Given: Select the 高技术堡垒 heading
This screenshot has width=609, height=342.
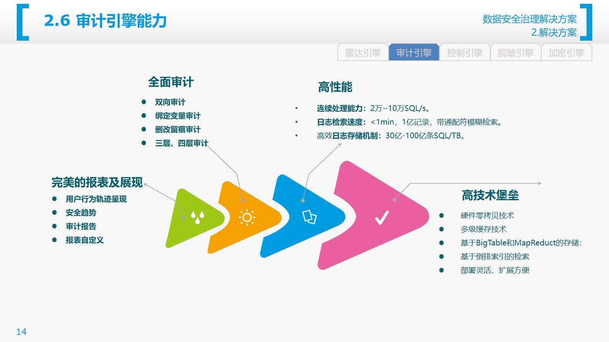Looking at the screenshot, I should click(x=490, y=195).
